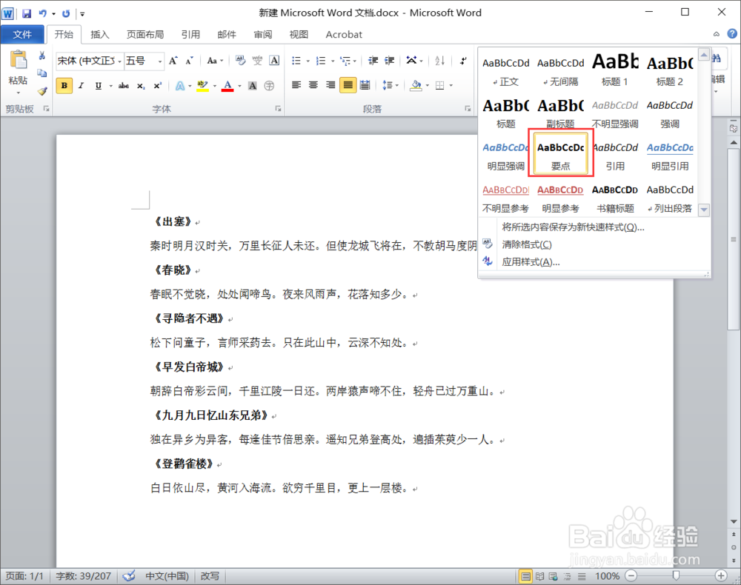Switch to the 插入 ribbon tab

[x=100, y=34]
